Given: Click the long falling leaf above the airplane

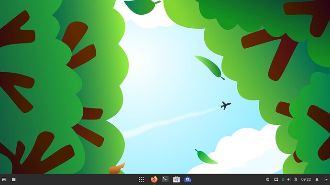Looking at the screenshot, I should point(209,67).
